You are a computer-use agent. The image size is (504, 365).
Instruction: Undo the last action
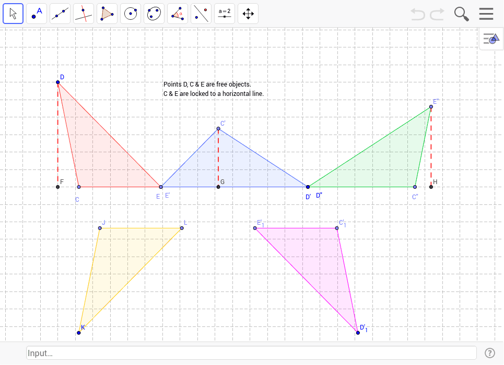click(x=418, y=14)
